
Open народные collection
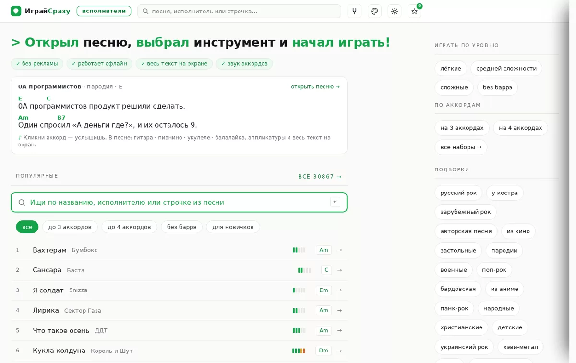coord(499,308)
